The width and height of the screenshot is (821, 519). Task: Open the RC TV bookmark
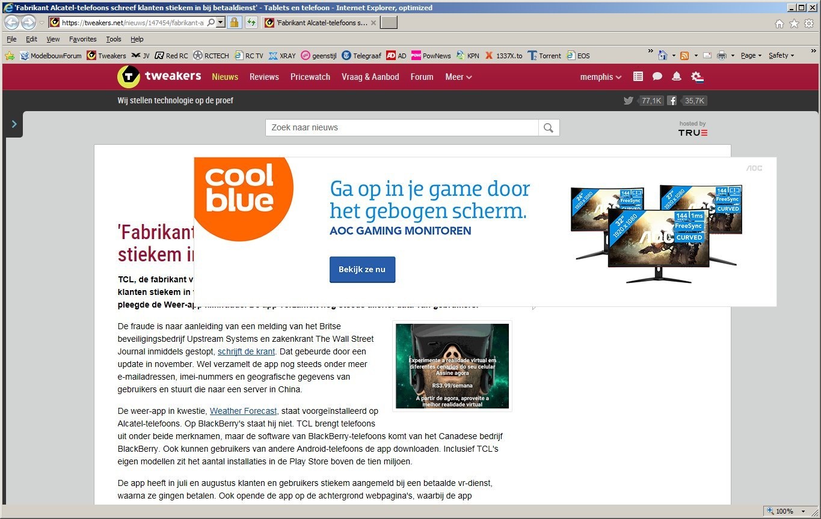(x=249, y=56)
